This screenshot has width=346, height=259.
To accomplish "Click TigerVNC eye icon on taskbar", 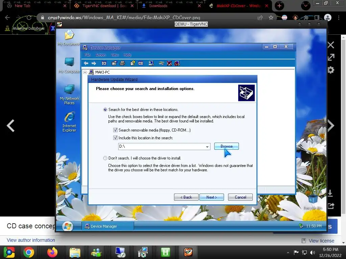I will tap(188, 252).
